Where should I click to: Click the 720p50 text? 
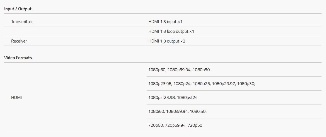coord(195,125)
